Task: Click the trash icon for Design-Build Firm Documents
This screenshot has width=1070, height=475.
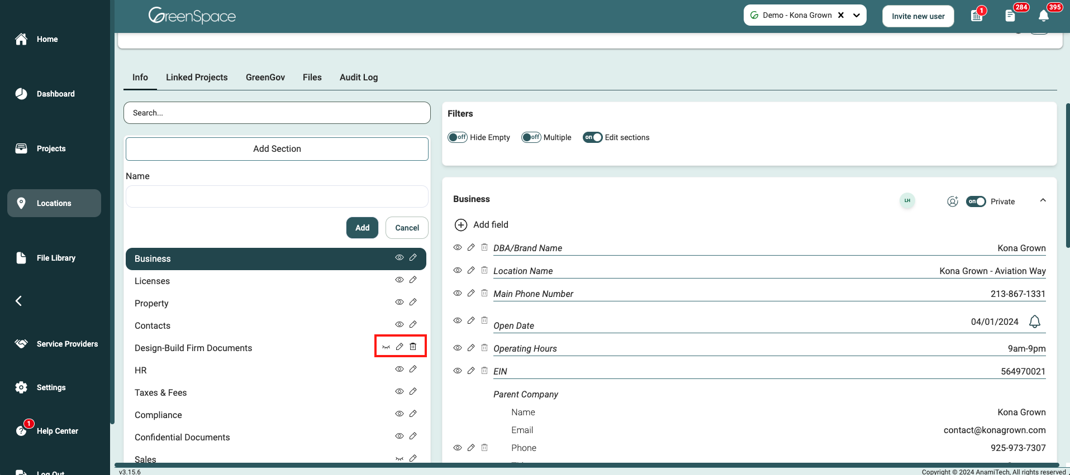Action: pyautogui.click(x=413, y=347)
